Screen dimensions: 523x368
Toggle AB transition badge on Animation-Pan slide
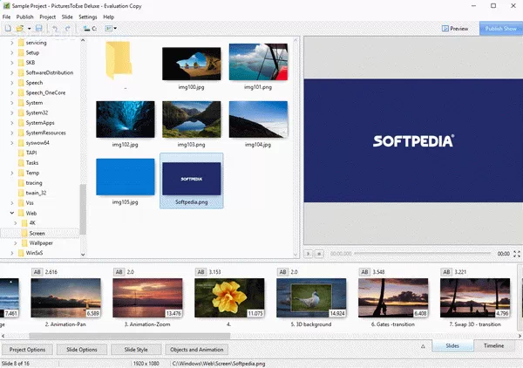tap(37, 272)
